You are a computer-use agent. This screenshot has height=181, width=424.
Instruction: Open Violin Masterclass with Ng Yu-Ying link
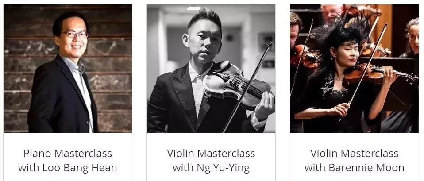(211, 161)
